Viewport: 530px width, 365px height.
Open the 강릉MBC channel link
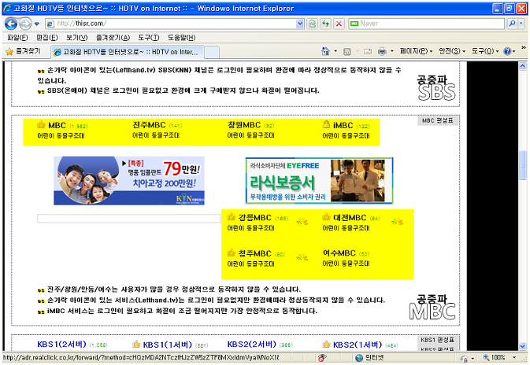[x=255, y=218]
